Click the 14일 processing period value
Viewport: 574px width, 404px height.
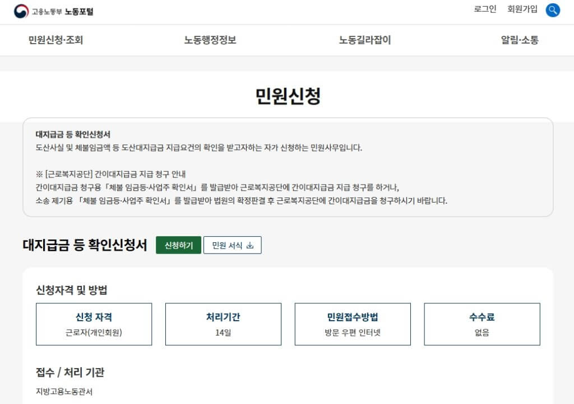pyautogui.click(x=223, y=332)
